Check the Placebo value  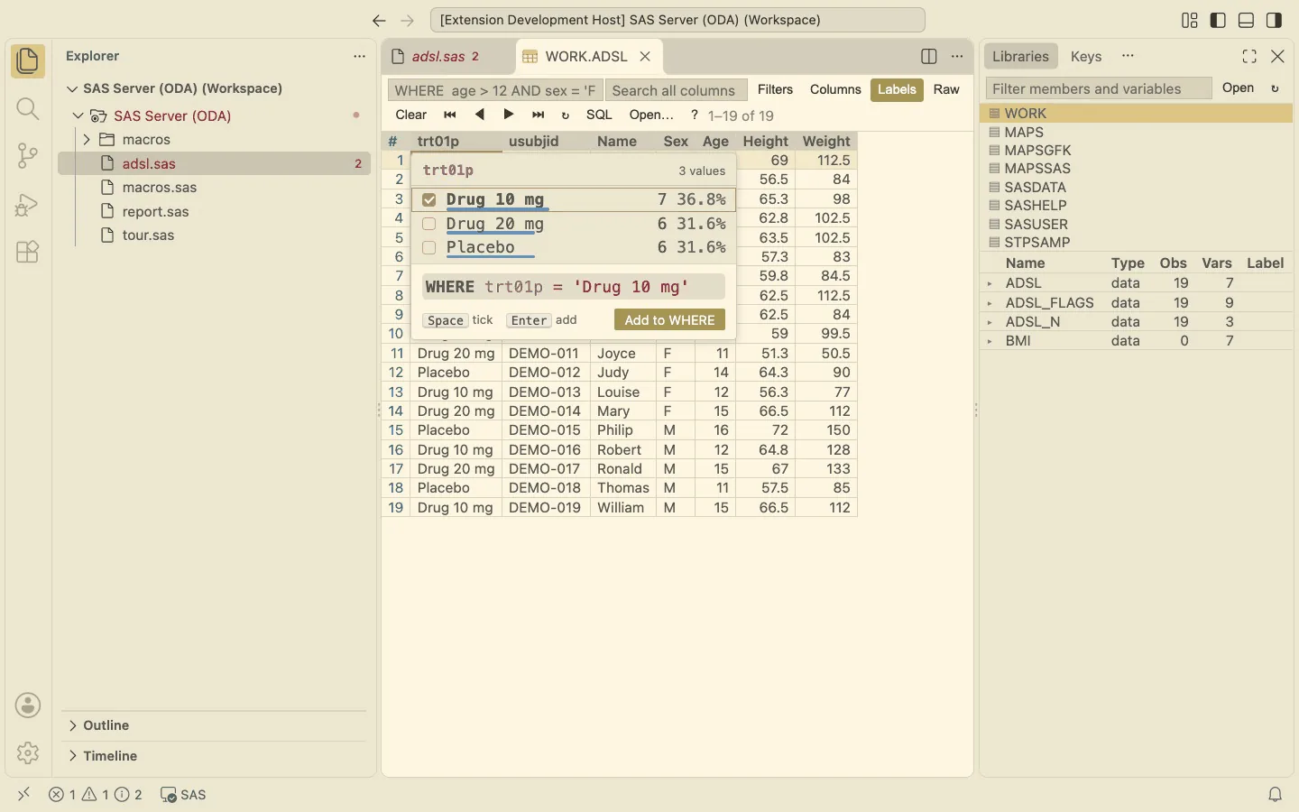point(429,247)
